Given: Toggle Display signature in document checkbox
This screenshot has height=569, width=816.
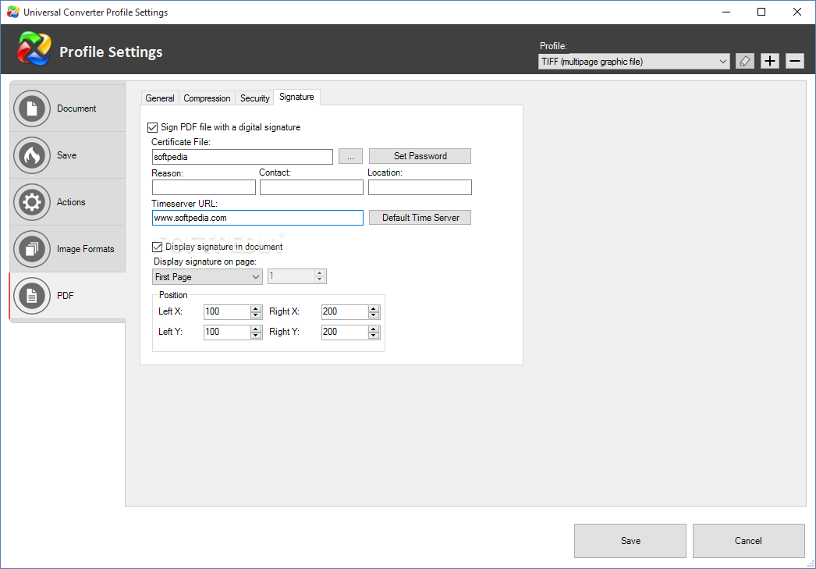Looking at the screenshot, I should point(157,247).
